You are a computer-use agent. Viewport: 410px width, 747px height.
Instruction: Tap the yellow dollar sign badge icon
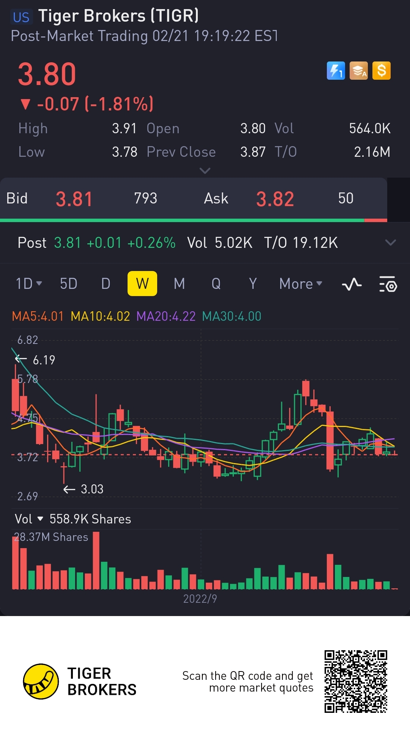click(x=381, y=71)
